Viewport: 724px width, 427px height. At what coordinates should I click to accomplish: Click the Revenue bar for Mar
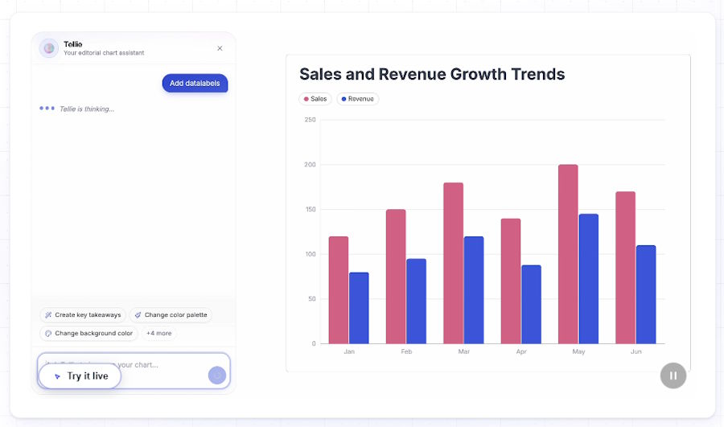click(474, 290)
